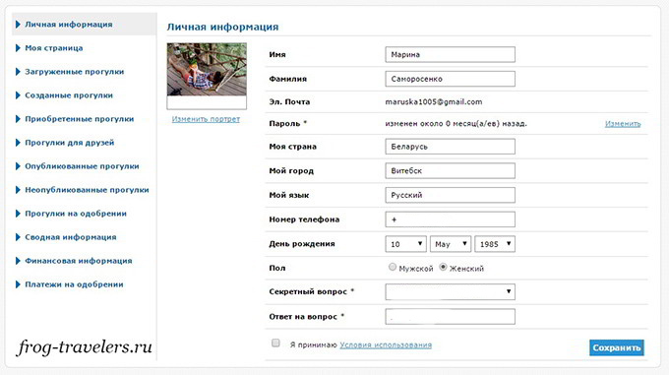Open Приобретенные прогулки section
This screenshot has height=375, width=669.
click(80, 118)
